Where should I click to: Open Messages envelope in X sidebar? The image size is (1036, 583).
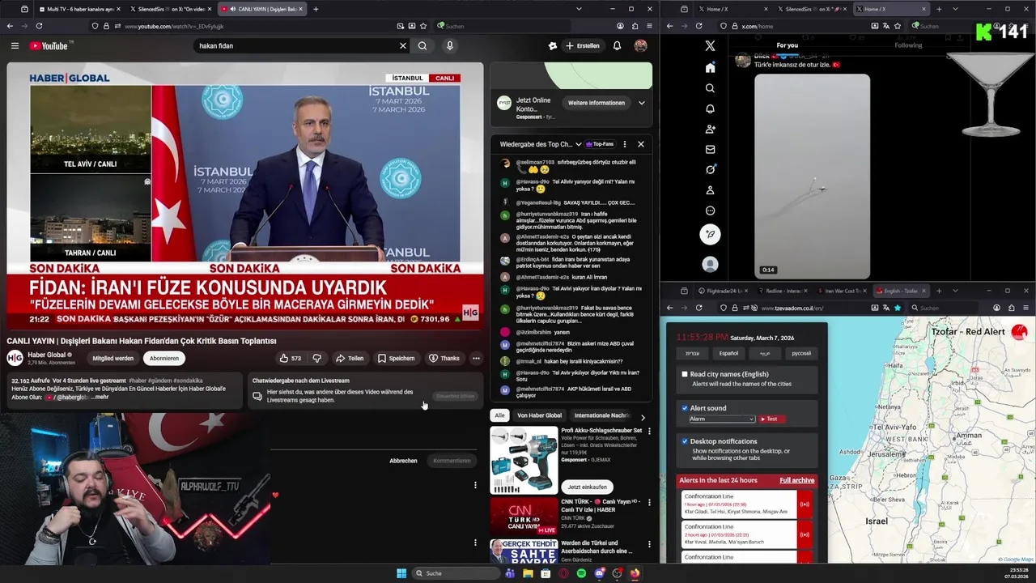710,149
